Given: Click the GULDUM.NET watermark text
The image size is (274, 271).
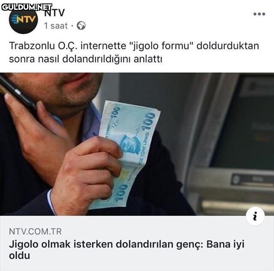Looking at the screenshot, I should click(x=27, y=7).
